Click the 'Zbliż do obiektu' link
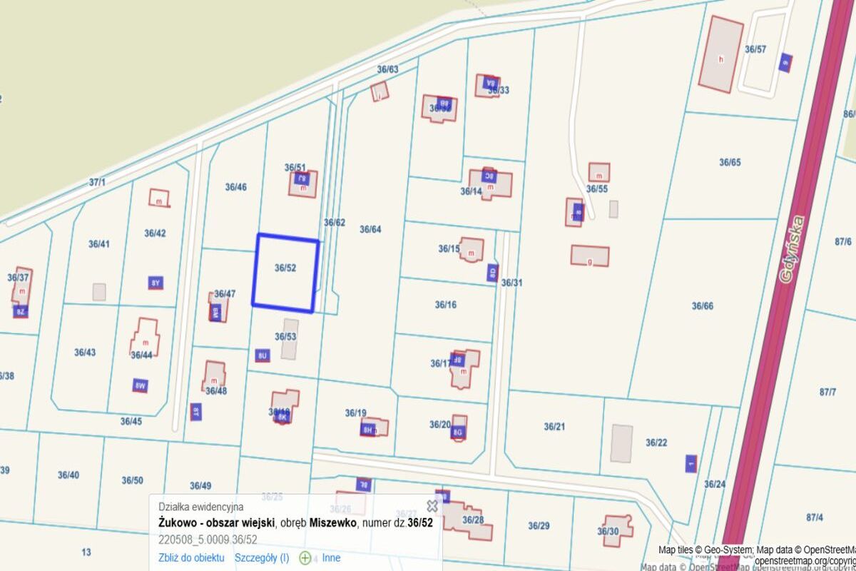The width and height of the screenshot is (856, 571). tap(191, 557)
